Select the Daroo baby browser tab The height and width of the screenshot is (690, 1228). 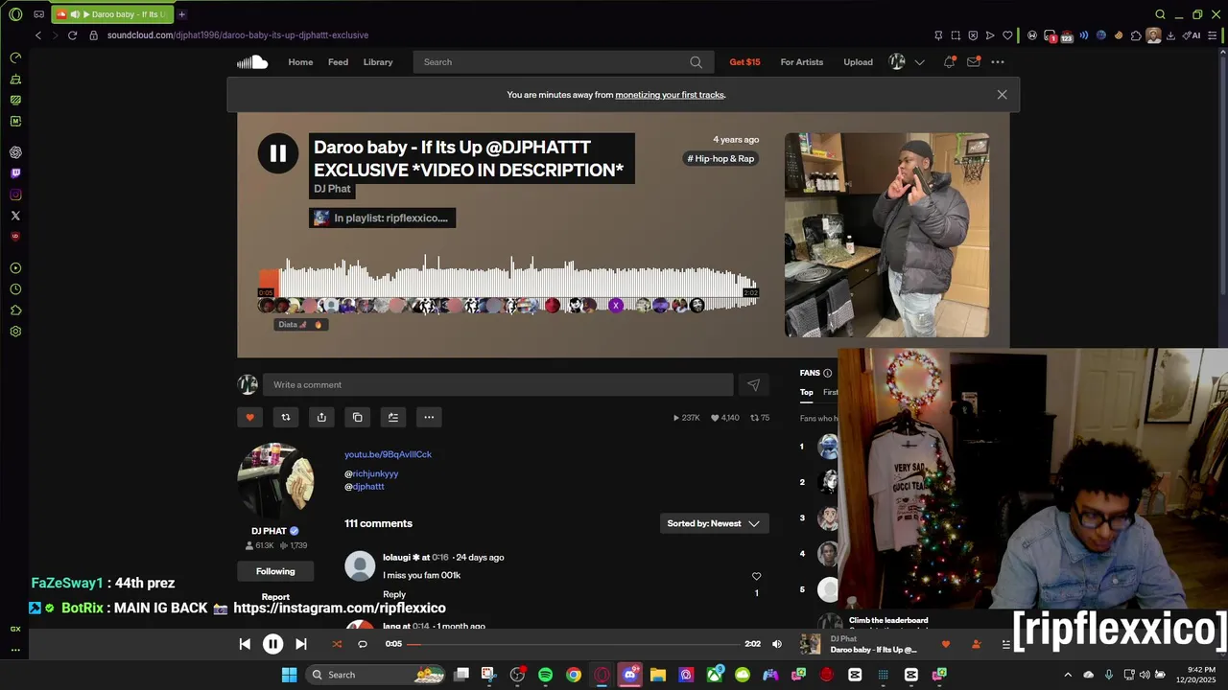click(x=111, y=14)
